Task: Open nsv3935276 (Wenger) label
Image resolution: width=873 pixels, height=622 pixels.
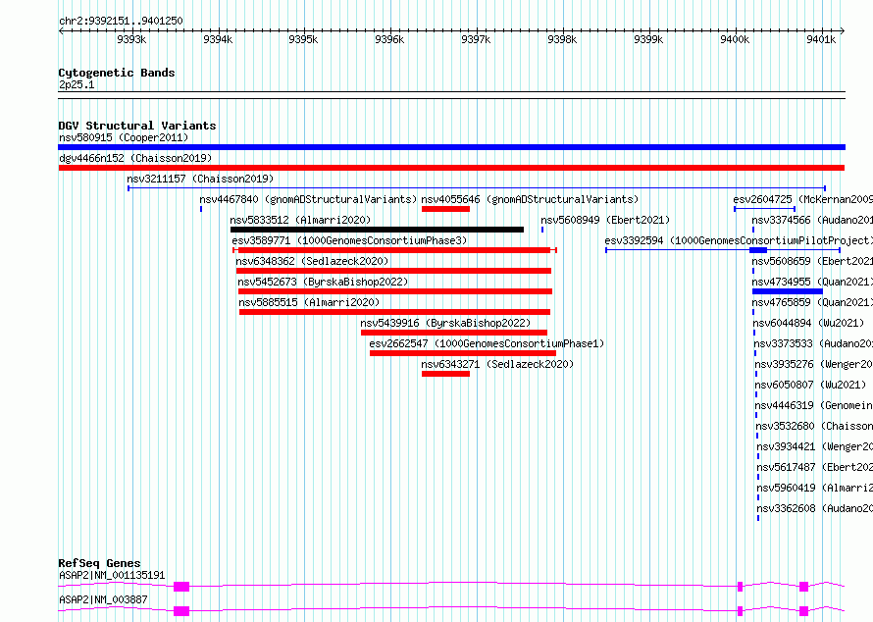Action: coord(813,364)
